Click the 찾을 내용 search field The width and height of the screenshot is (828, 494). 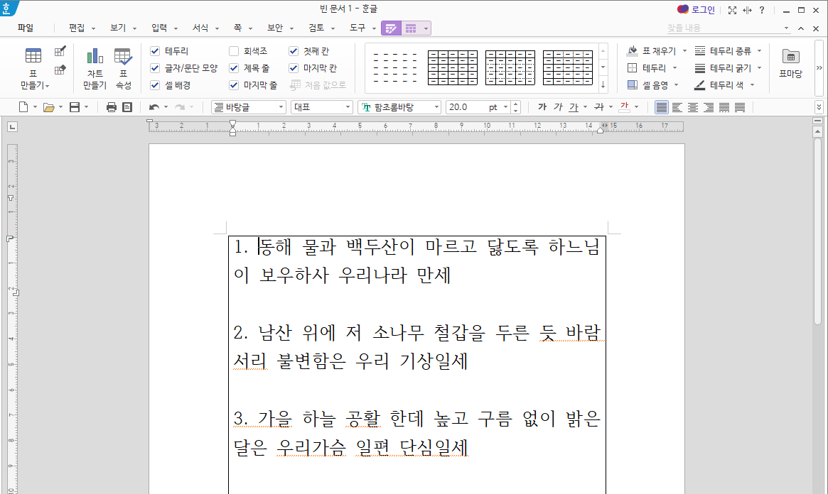tap(724, 28)
